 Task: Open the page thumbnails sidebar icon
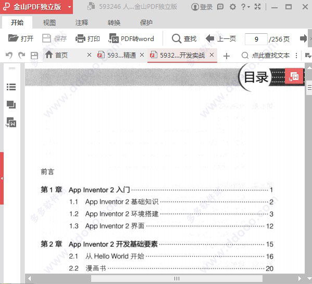11,105
